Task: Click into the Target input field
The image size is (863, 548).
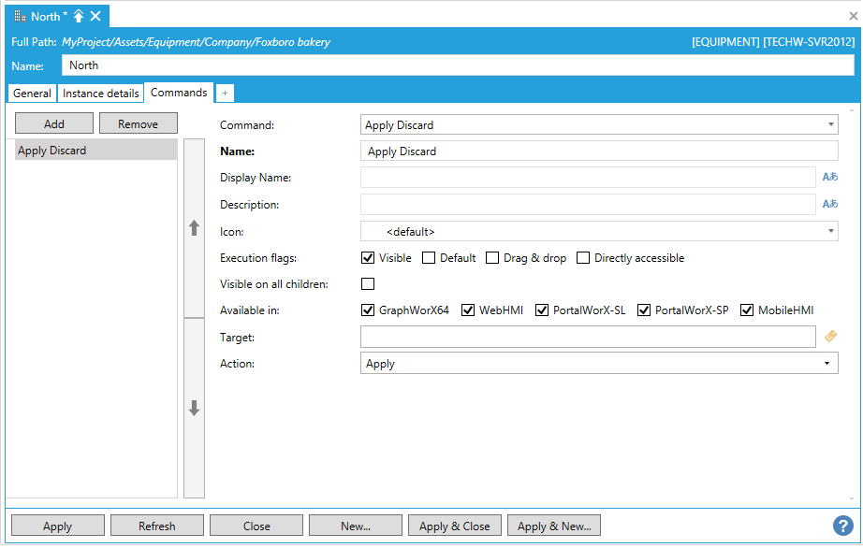Action: 588,337
